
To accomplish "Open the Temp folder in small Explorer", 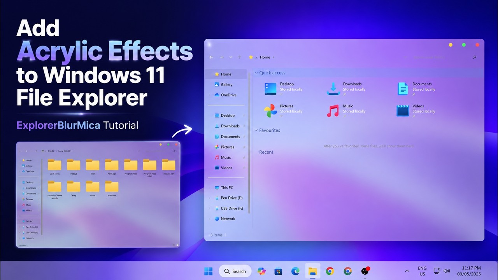I will click(x=74, y=189).
